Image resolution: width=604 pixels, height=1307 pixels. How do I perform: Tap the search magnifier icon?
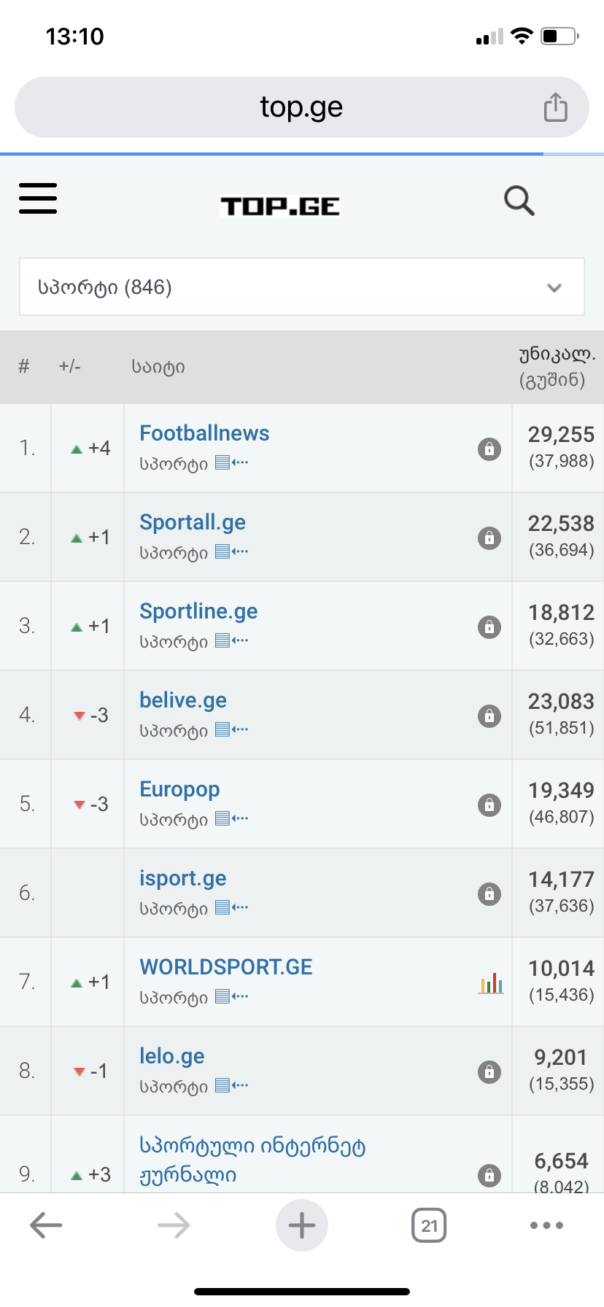519,201
